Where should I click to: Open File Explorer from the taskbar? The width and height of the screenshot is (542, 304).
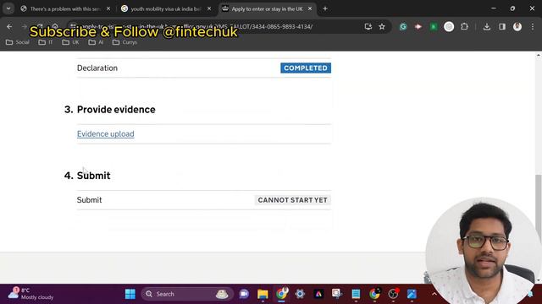click(x=263, y=294)
